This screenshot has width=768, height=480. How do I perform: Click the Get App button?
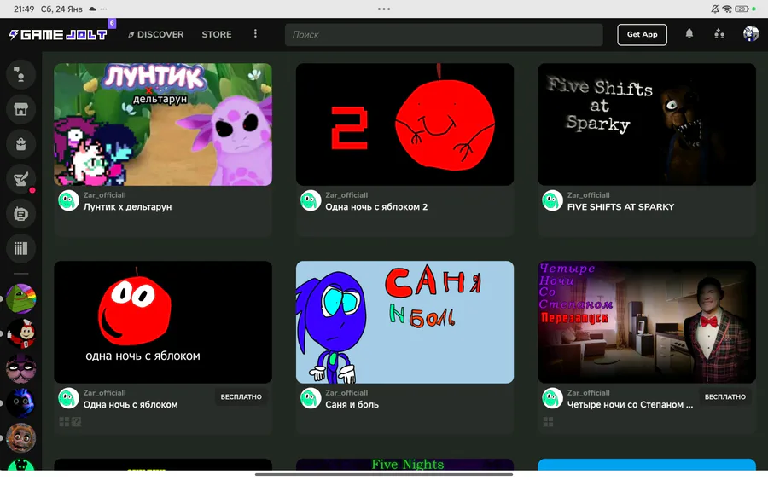[642, 34]
